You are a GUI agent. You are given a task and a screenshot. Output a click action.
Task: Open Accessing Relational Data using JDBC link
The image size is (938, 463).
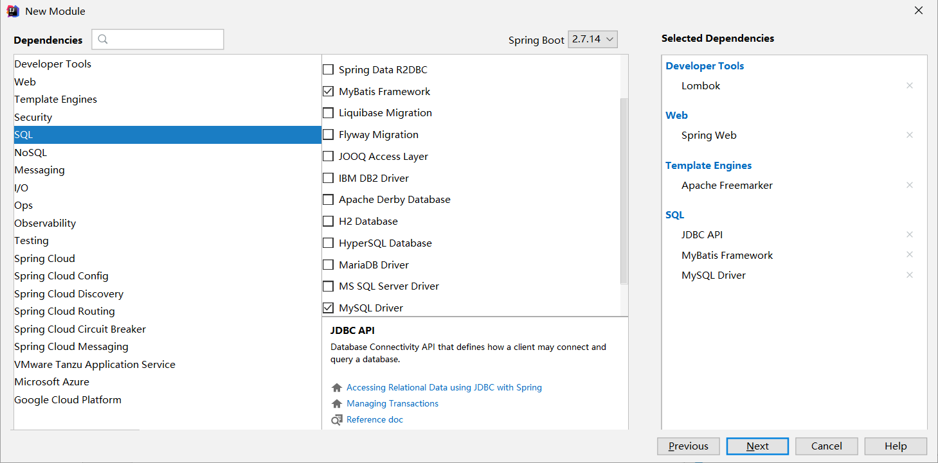coord(444,388)
